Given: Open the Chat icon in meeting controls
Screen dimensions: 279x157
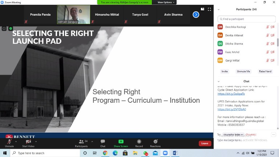Looking at the screenshot, I should (103, 141).
